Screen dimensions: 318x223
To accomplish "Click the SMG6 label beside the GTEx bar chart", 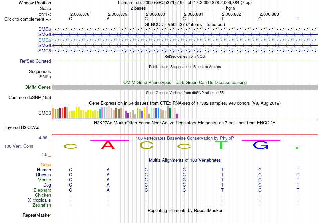I will [45, 113].
